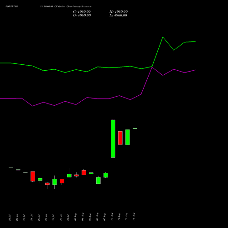Screen dimensions: 228x228
Task: Click the flat candle on 14 Aug
Action: pos(135,128)
